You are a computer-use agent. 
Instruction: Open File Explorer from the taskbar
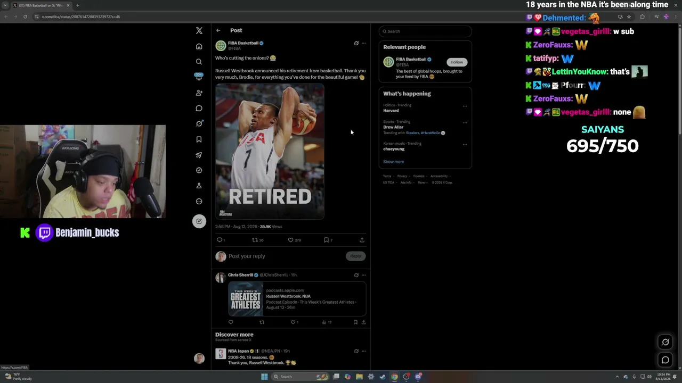[360, 377]
